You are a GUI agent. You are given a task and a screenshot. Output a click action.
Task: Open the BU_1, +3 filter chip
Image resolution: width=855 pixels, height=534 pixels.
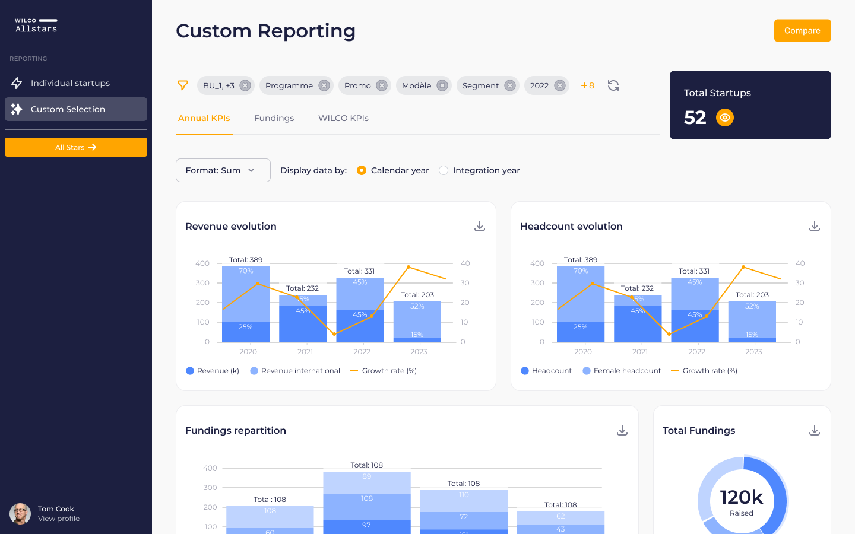[x=218, y=85]
